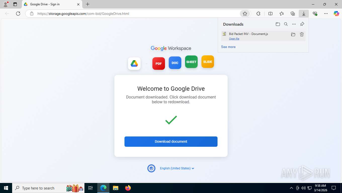Open the Windows Start menu

tap(6, 188)
